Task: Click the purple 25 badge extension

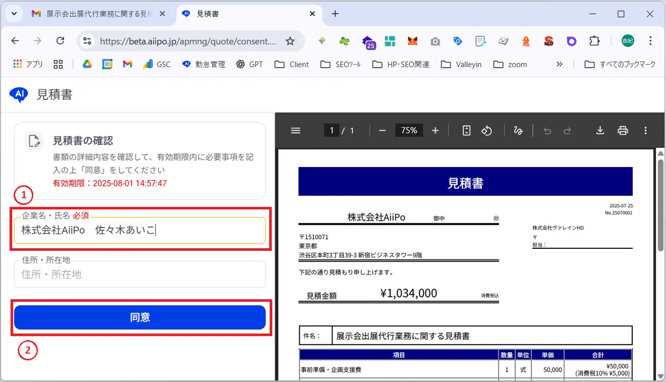Action: click(368, 42)
